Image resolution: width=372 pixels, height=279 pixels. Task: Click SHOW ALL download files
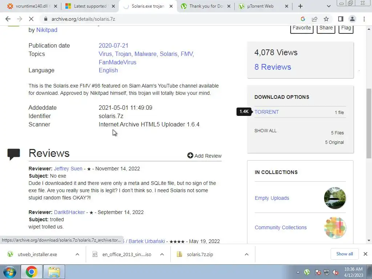[266, 131]
